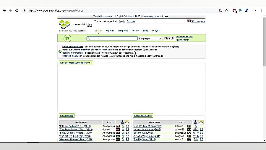The image size is (266, 150).
Task: Click the IMDb column icon in New subtitles
Action: (x=127, y=122)
